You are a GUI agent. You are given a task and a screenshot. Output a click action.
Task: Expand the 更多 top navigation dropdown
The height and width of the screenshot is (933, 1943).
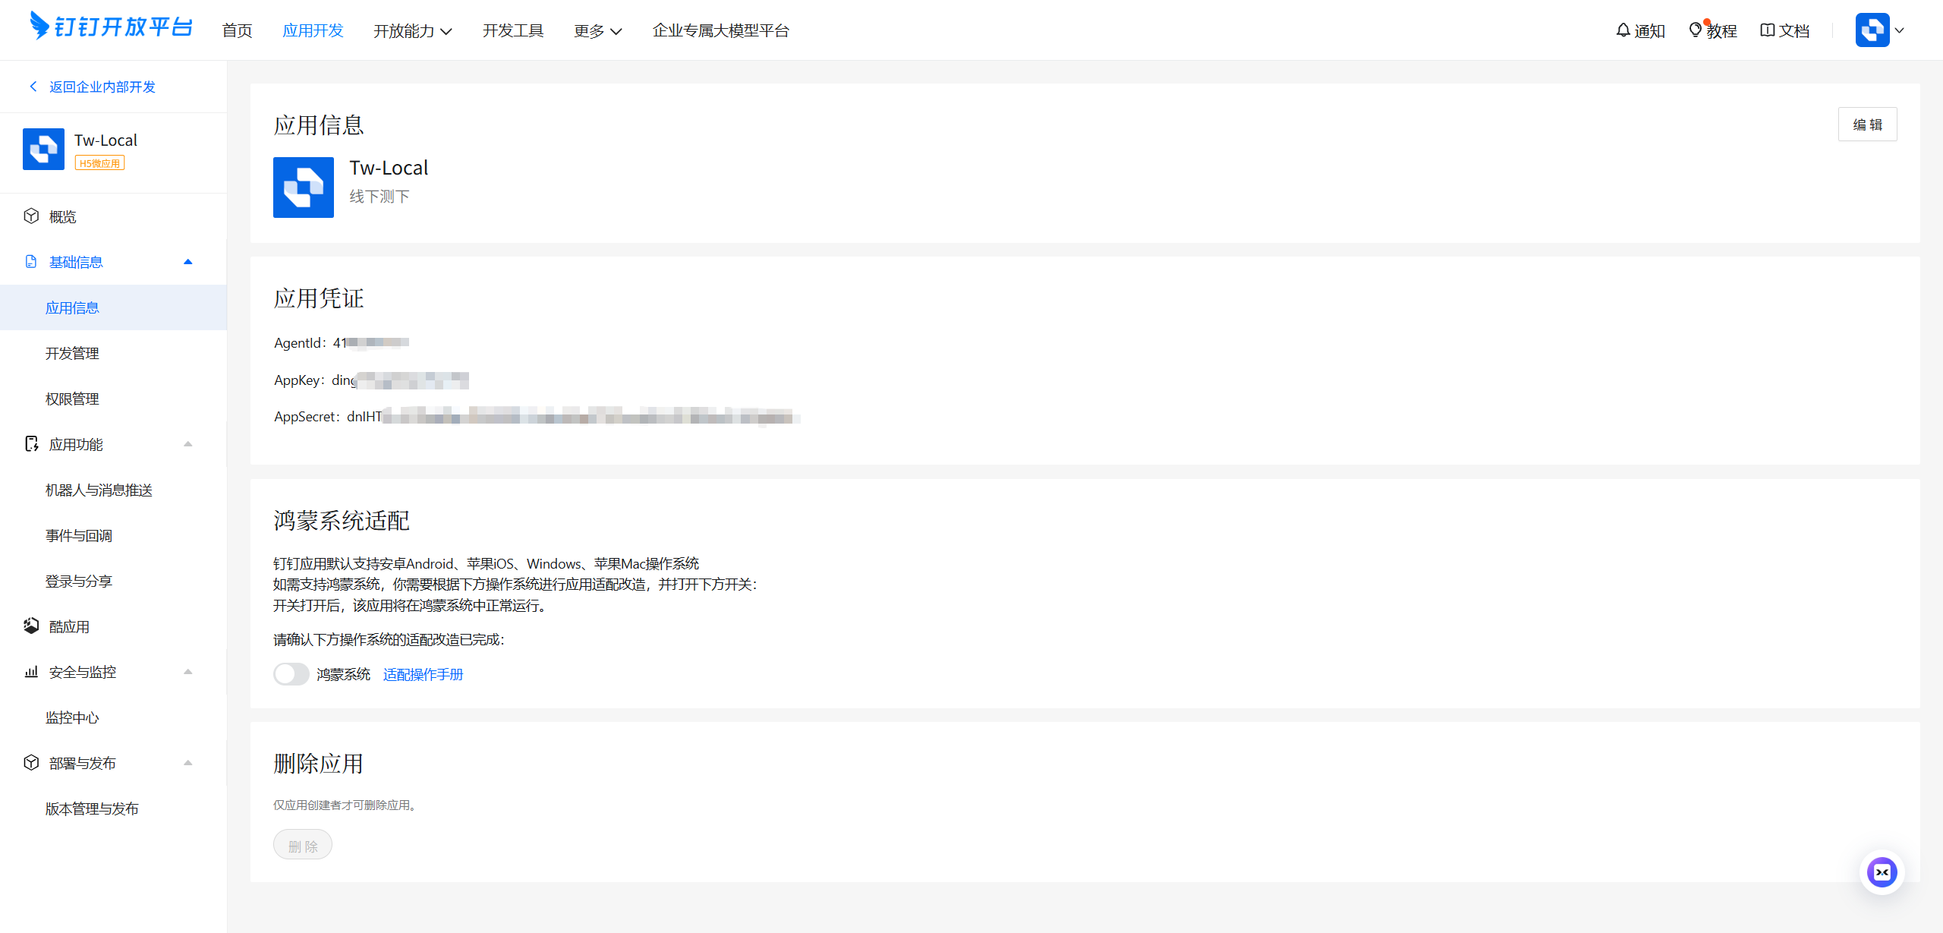click(x=597, y=30)
